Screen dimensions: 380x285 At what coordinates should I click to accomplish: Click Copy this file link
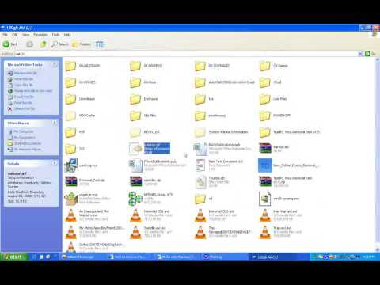coord(24,85)
